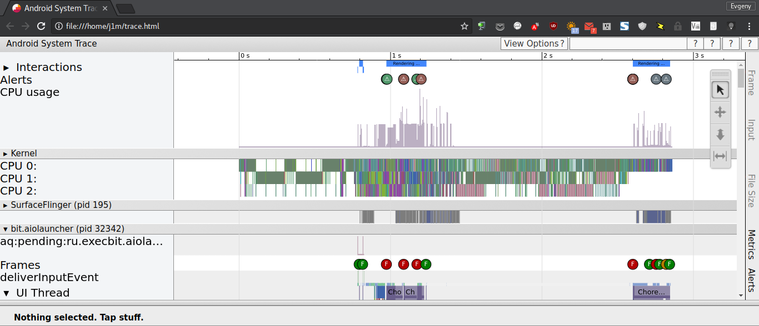
Task: Open the map pin extension icon
Action: point(731,26)
